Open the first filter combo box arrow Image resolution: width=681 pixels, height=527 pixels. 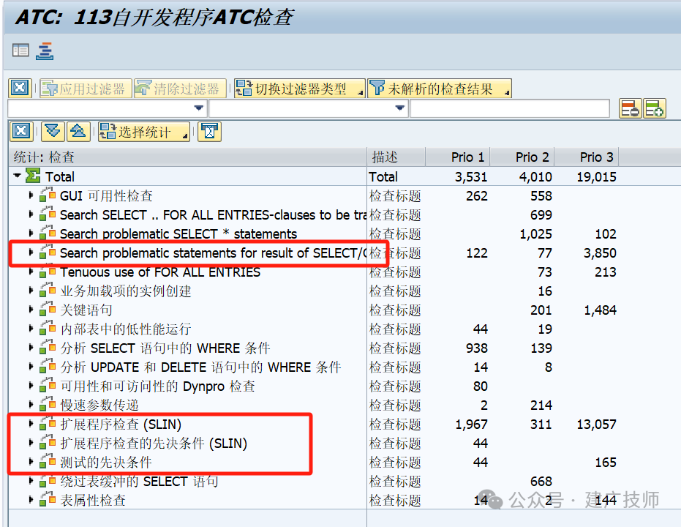198,108
